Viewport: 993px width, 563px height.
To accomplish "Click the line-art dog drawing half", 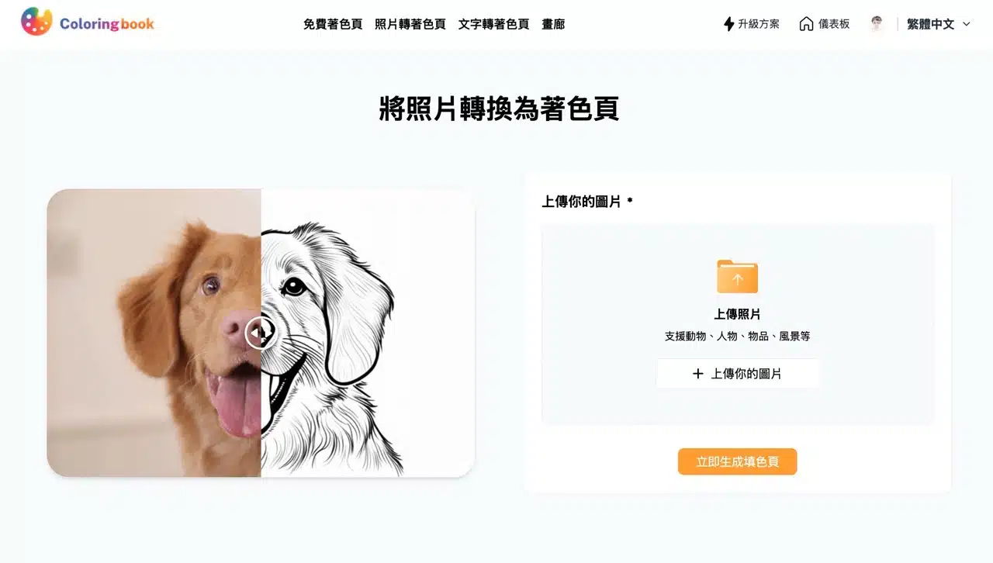I will (x=368, y=333).
